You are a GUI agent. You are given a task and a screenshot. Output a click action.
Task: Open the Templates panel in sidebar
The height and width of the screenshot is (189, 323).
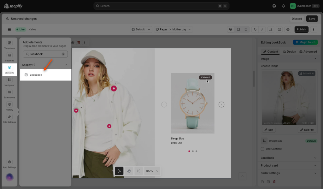(x=9, y=45)
